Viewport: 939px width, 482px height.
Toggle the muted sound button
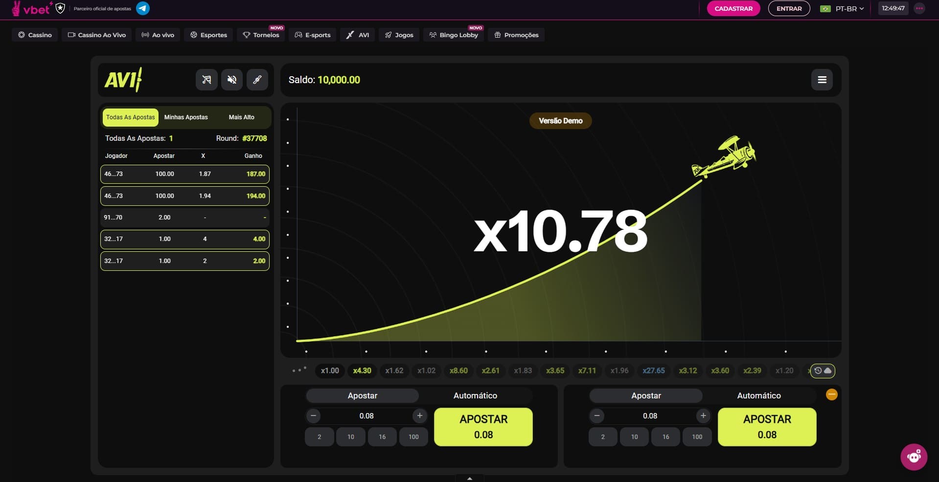pos(232,79)
